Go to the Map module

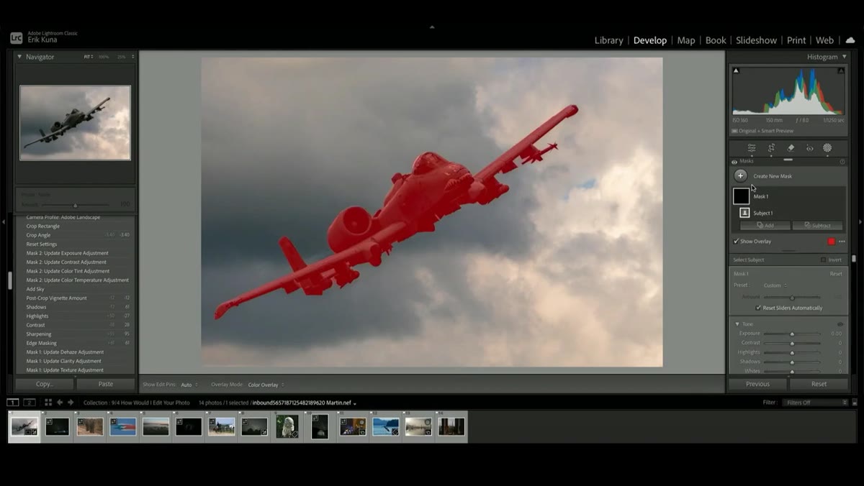coord(686,40)
